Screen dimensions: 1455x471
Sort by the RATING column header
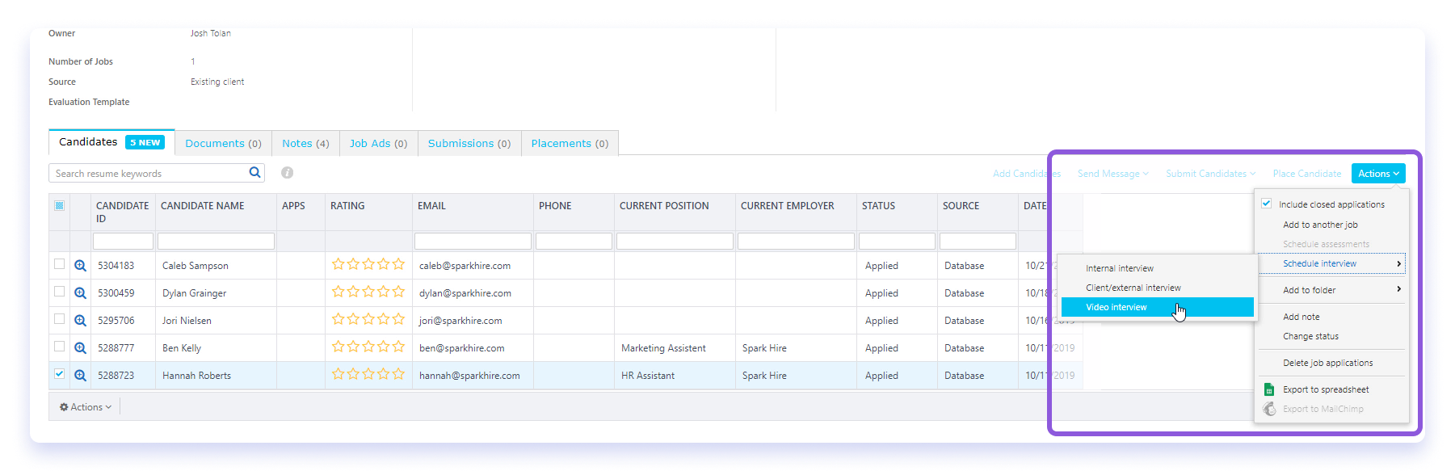point(347,206)
